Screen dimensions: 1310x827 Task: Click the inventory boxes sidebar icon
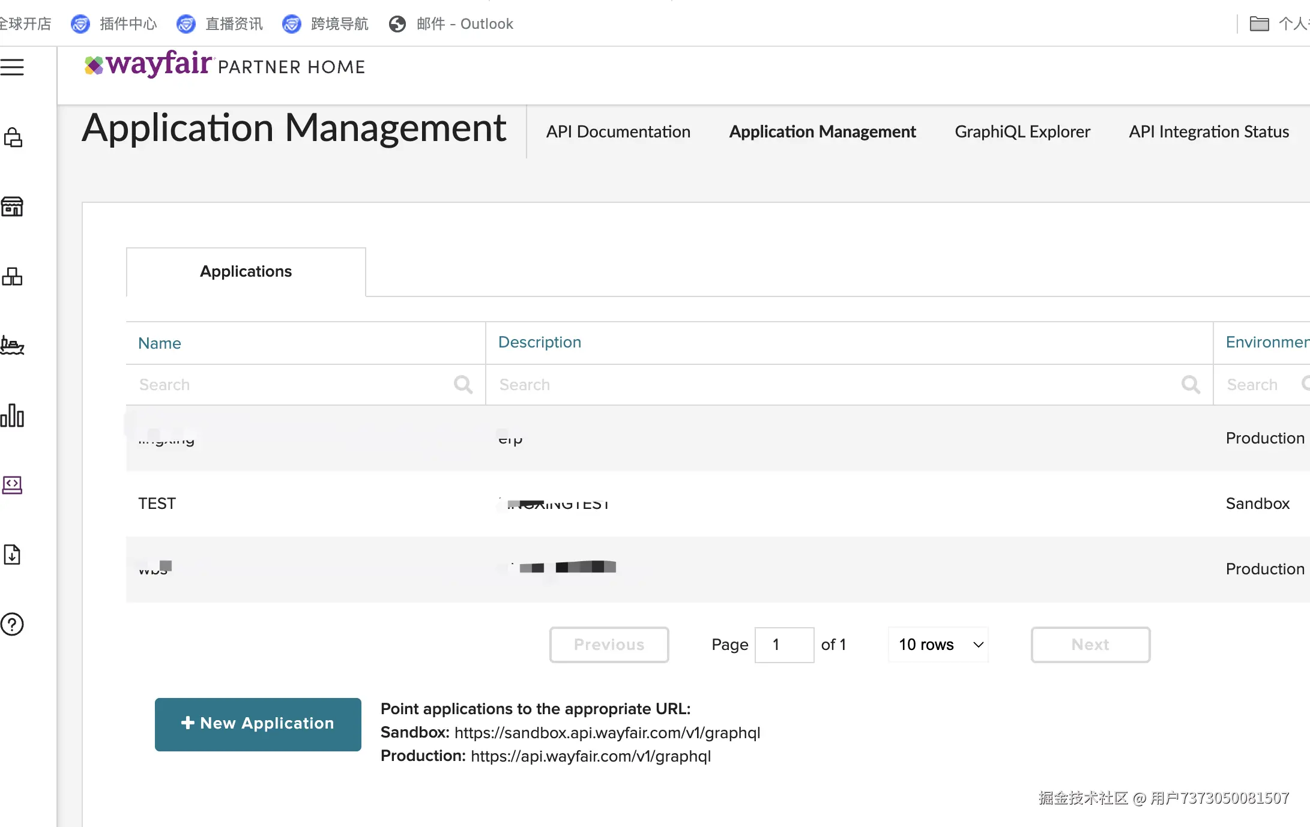[13, 276]
